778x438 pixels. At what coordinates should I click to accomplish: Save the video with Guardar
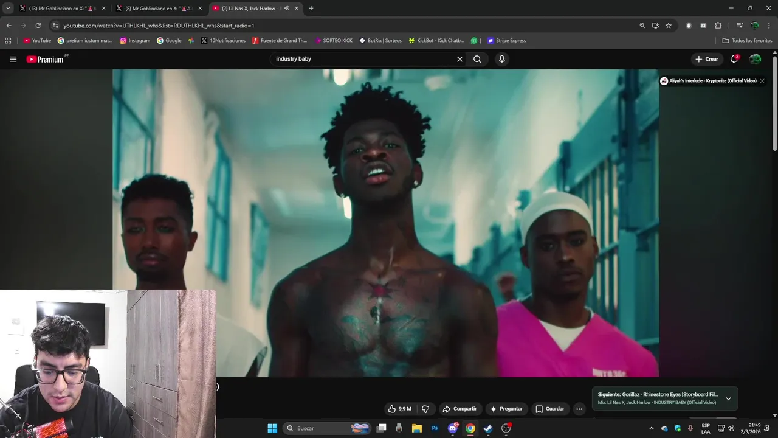549,409
